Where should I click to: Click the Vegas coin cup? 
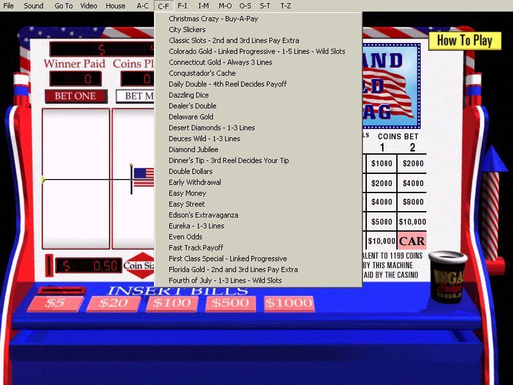point(448,276)
